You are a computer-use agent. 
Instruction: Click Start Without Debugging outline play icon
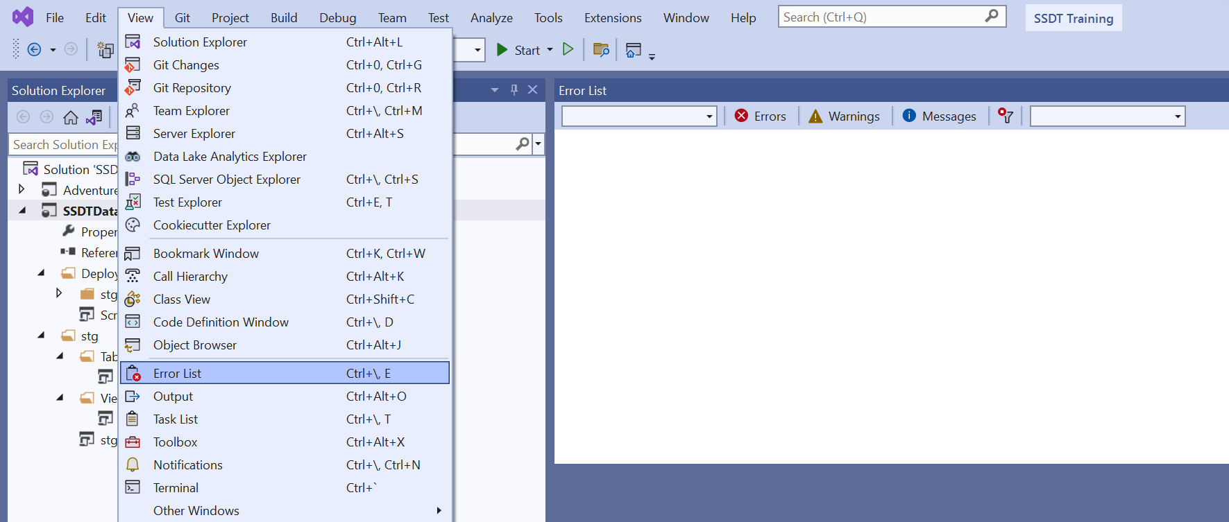[568, 49]
